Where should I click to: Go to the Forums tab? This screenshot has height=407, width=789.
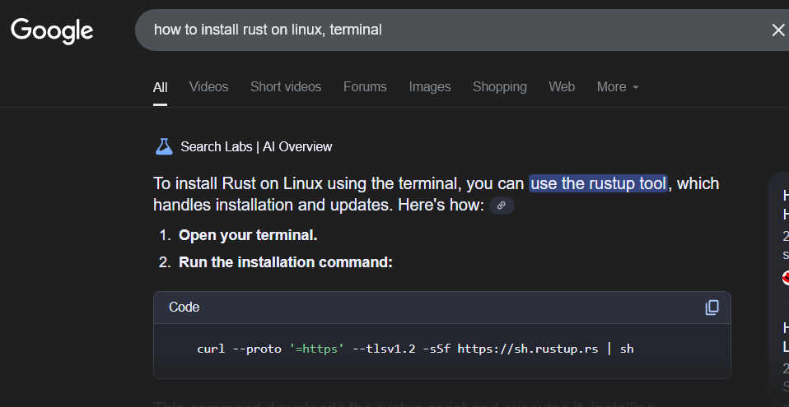click(365, 86)
